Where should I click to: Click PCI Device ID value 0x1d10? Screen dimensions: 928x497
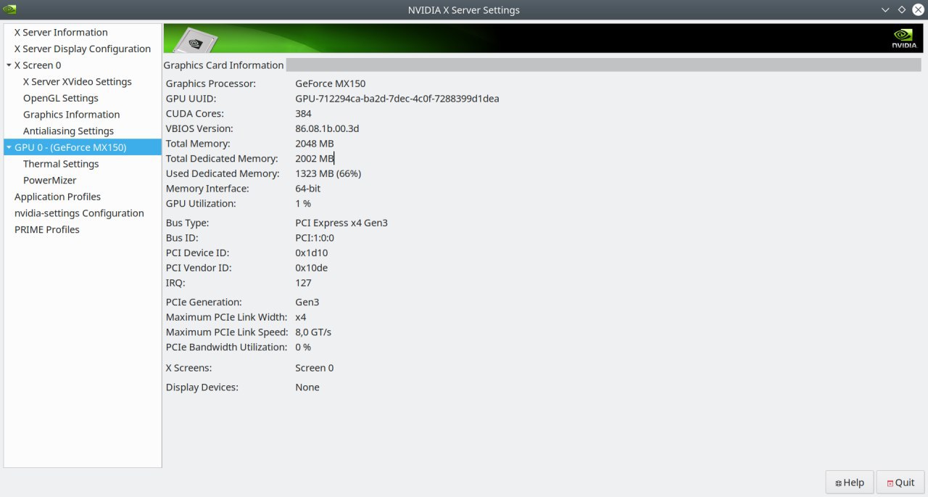311,253
